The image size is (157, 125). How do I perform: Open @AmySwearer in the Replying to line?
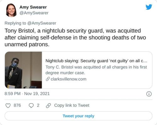coord(42,23)
